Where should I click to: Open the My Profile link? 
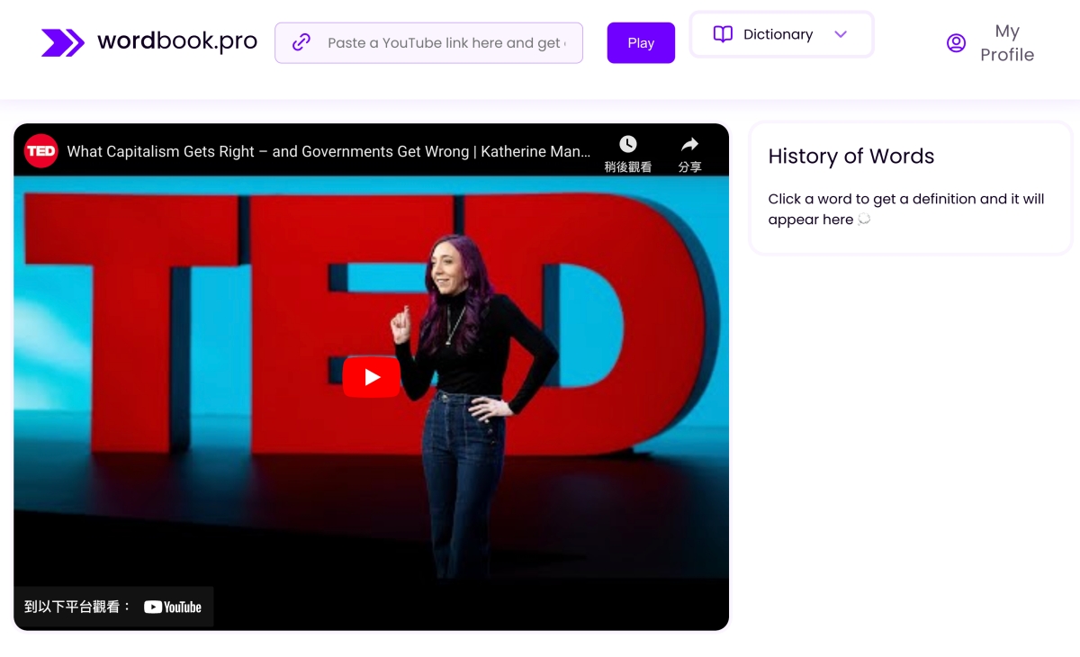(x=991, y=43)
